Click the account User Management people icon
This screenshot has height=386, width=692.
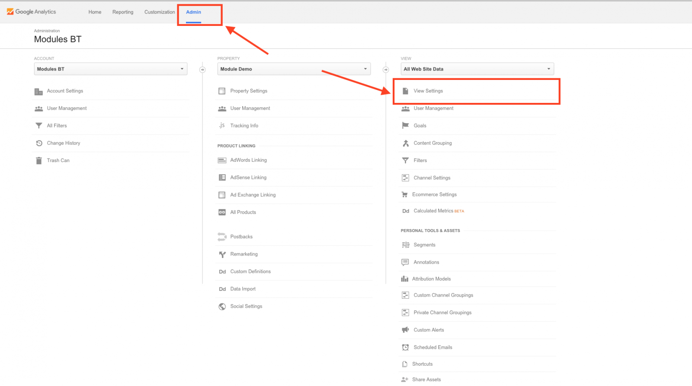(38, 108)
